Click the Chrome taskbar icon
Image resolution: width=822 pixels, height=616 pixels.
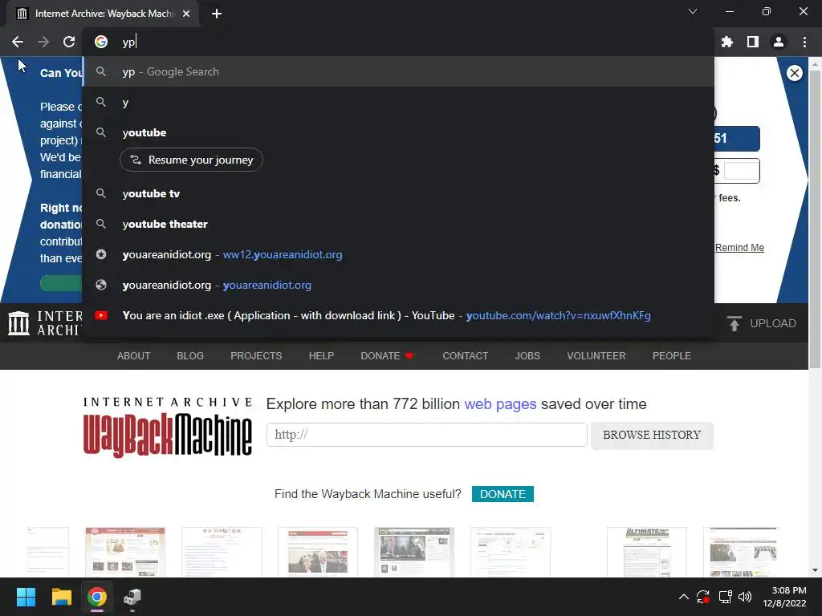97,597
